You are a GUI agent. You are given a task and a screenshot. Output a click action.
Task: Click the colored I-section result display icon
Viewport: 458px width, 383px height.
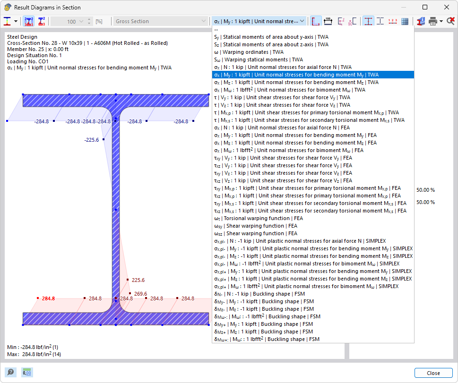click(x=7, y=21)
